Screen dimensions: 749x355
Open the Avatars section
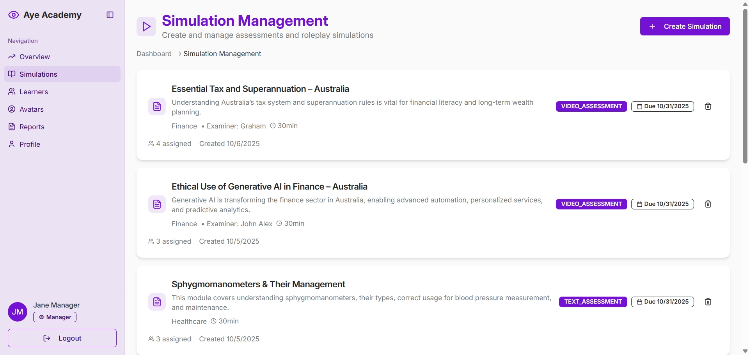(x=32, y=109)
